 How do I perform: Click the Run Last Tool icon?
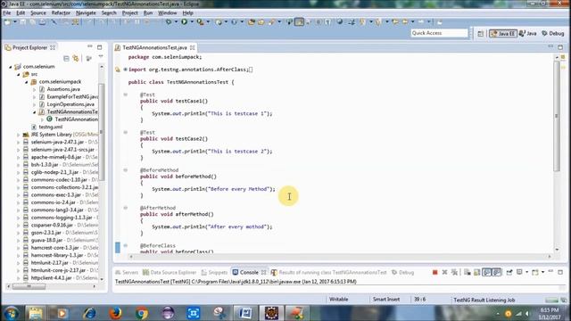pos(200,22)
